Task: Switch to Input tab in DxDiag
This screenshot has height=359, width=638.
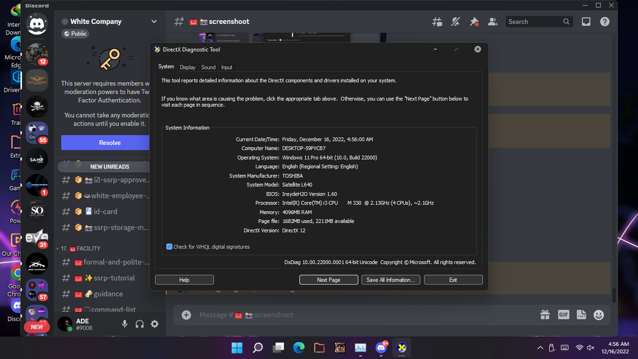Action: click(x=227, y=67)
